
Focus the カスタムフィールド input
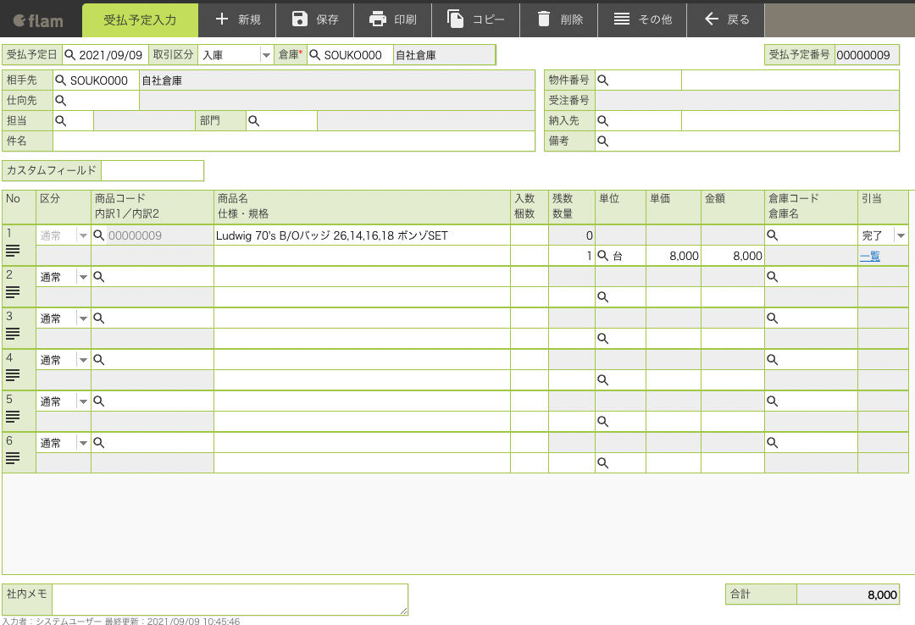152,170
